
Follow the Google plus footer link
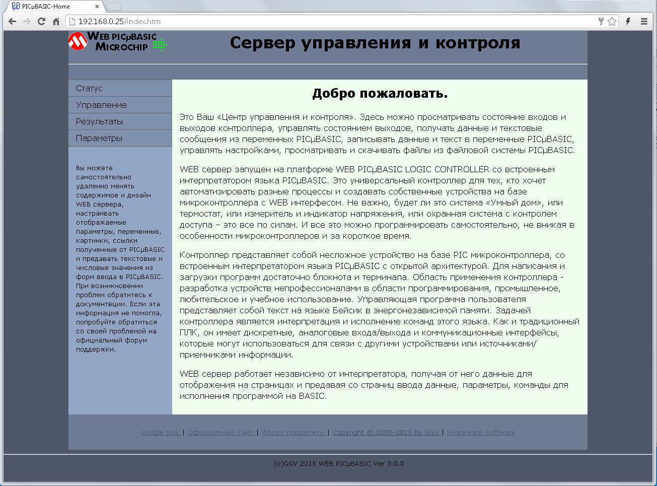tap(161, 433)
